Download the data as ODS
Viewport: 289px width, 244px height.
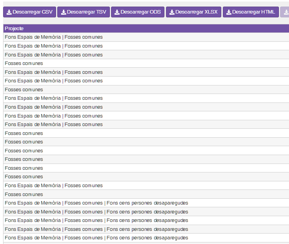point(137,12)
